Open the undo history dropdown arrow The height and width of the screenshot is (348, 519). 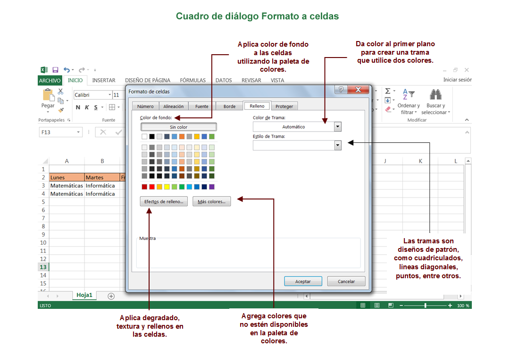pos(73,70)
